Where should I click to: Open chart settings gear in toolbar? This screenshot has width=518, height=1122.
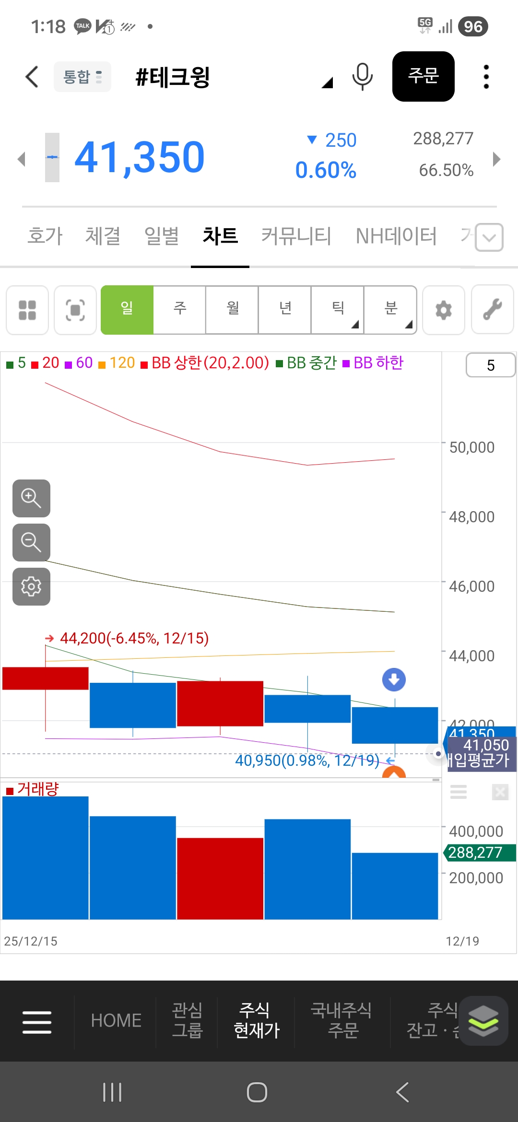pos(443,310)
